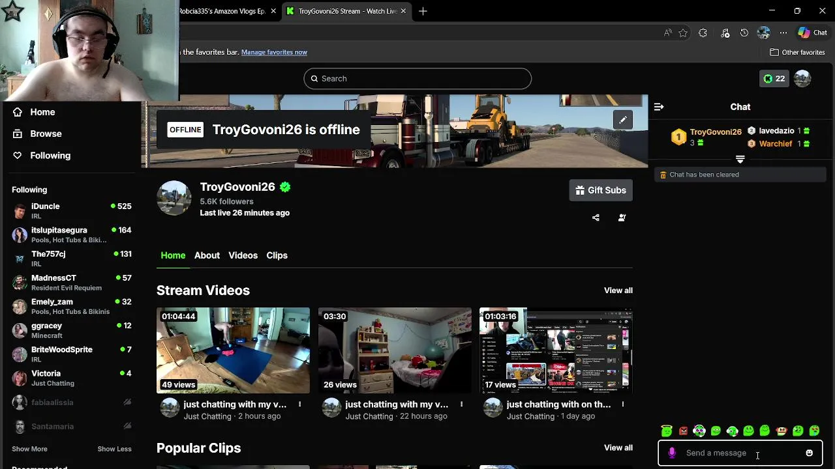Open TroyGovoni26 in chat leaderboard
The height and width of the screenshot is (469, 835).
pyautogui.click(x=716, y=132)
